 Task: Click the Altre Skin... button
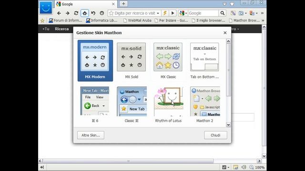tap(91, 135)
